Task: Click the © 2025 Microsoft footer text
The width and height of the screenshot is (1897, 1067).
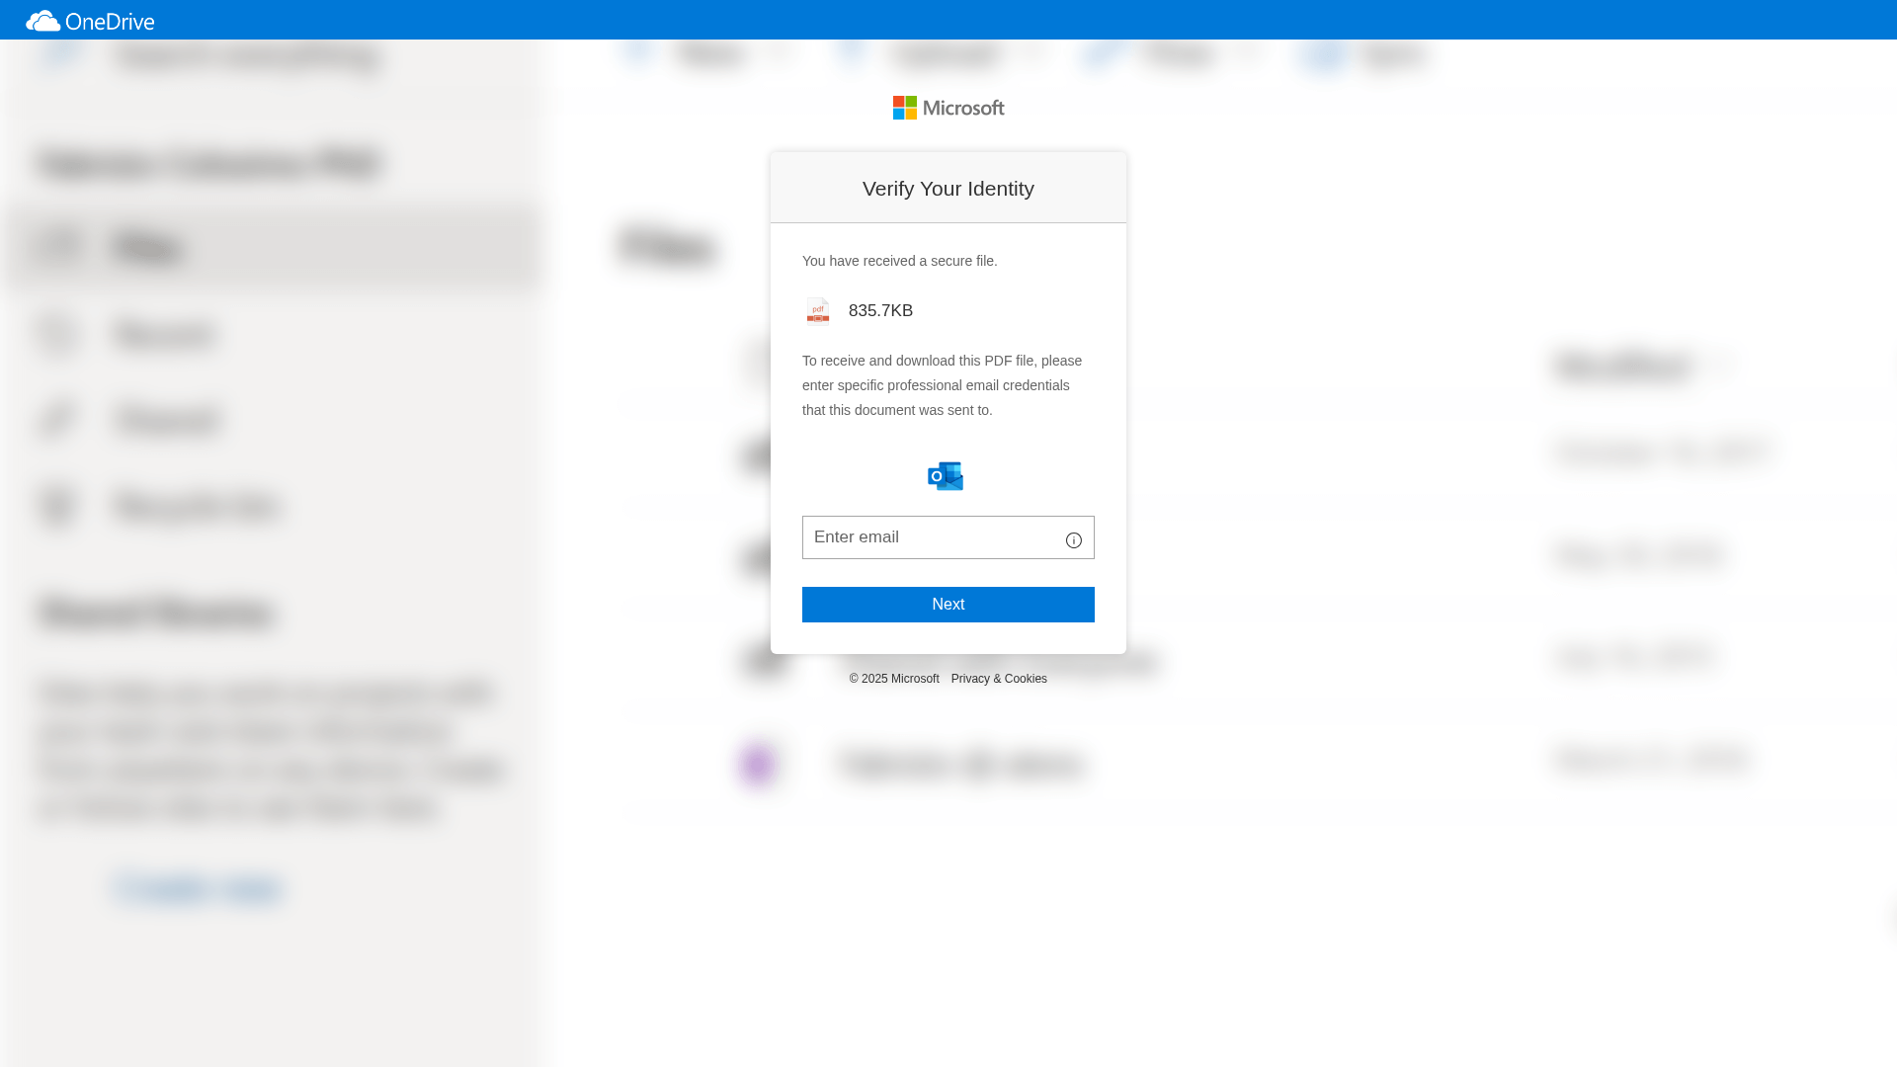Action: 894,679
